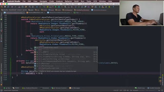The height and width of the screenshot is (92, 164).
Task: Open the Android Studio File menu
Action: [24, 1]
